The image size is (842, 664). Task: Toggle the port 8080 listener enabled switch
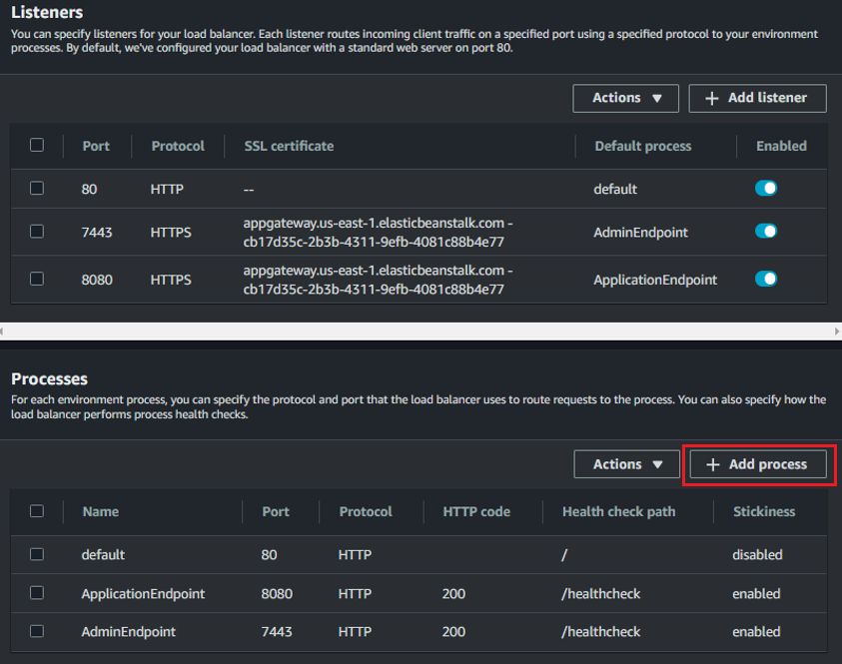[766, 279]
